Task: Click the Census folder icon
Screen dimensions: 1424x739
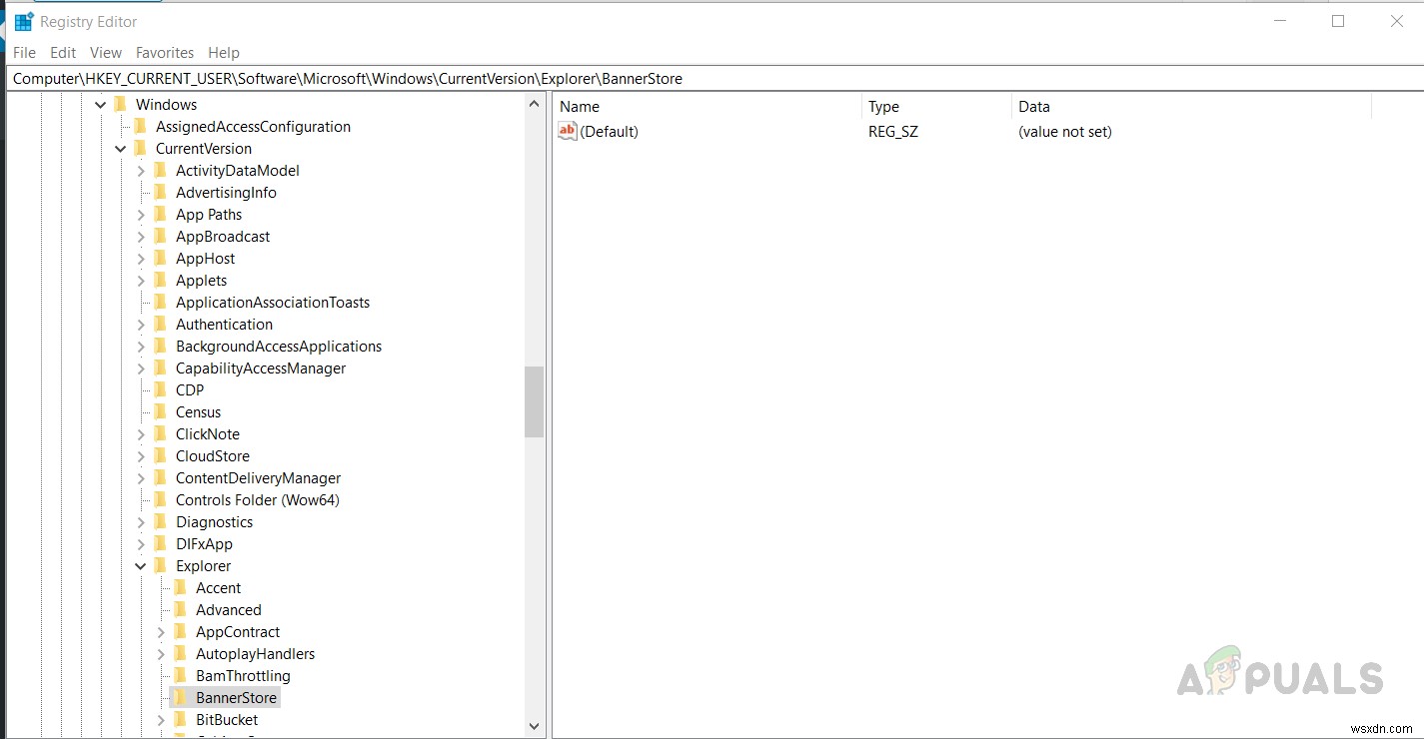Action: point(160,411)
